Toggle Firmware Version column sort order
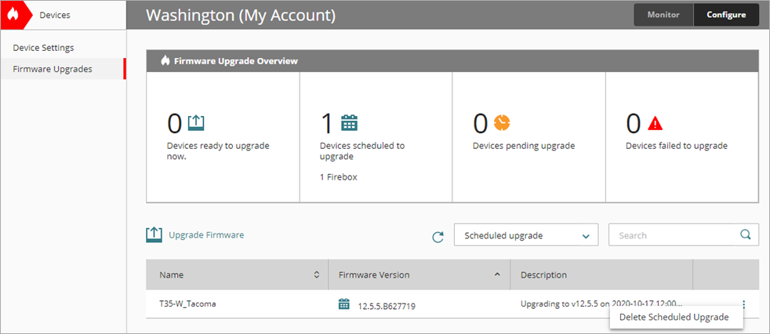This screenshot has height=334, width=770. click(x=498, y=275)
